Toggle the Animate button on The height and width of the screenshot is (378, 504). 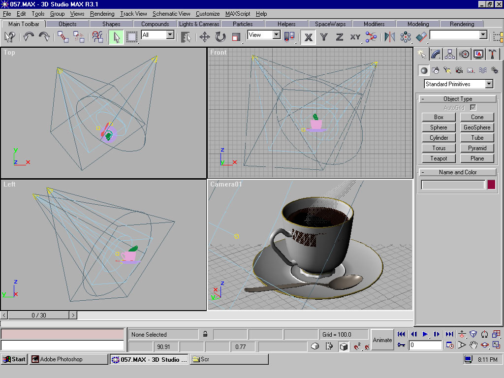[x=382, y=340]
